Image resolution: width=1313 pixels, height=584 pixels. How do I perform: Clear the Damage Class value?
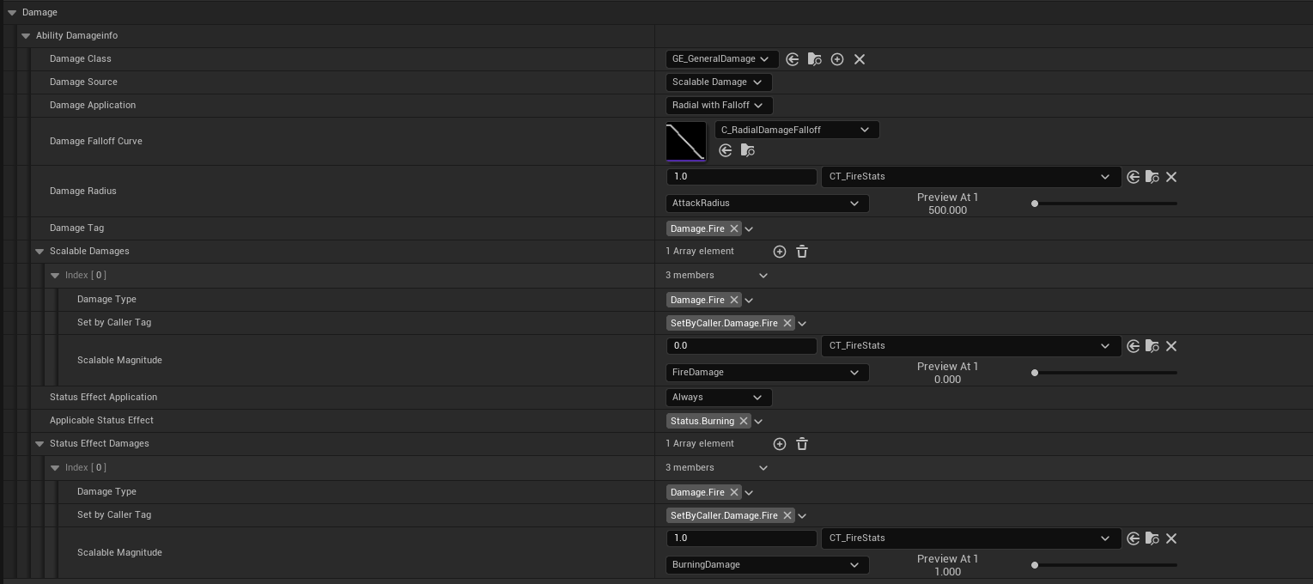(860, 59)
